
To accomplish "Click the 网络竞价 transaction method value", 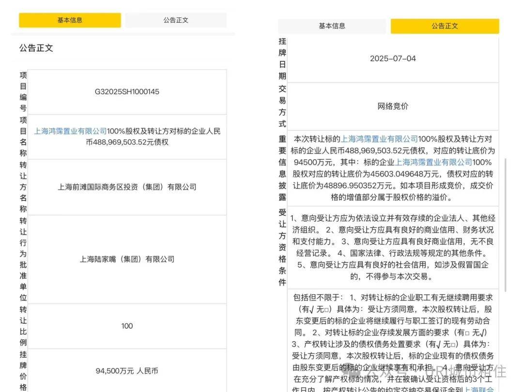I will (393, 106).
